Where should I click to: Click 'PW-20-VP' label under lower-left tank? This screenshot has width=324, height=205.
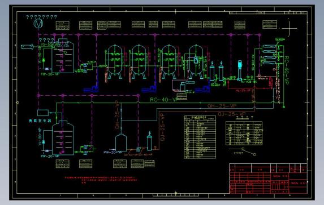50,156
